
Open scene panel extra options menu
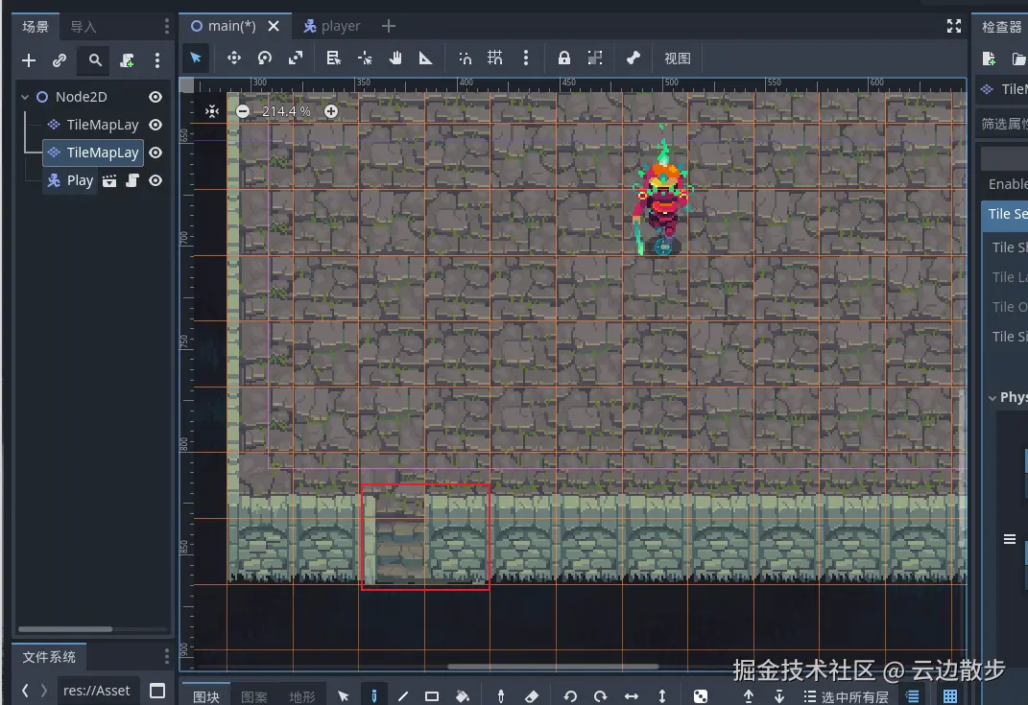pyautogui.click(x=157, y=60)
